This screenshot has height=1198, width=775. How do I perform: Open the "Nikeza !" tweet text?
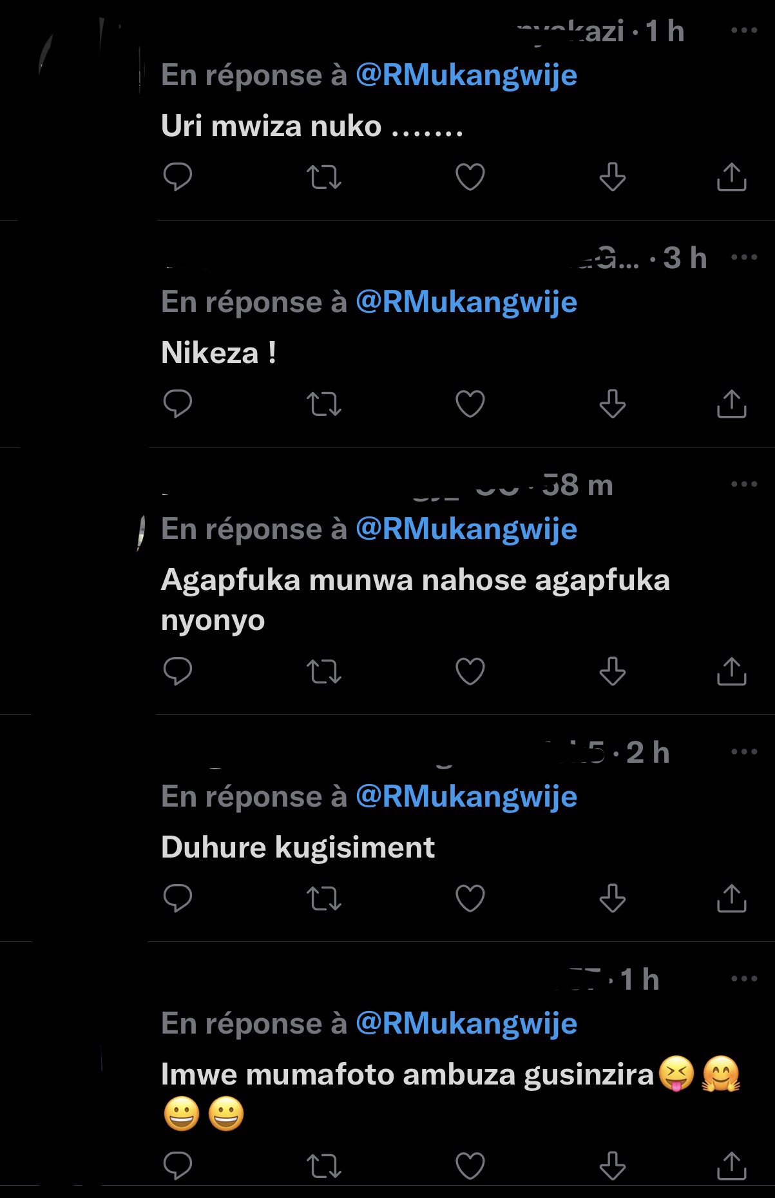pos(219,353)
